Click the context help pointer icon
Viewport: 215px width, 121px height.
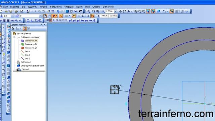[x=80, y=11]
